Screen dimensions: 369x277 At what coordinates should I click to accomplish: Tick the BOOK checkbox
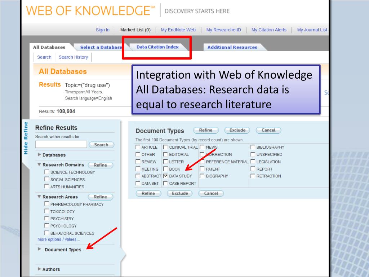point(165,169)
